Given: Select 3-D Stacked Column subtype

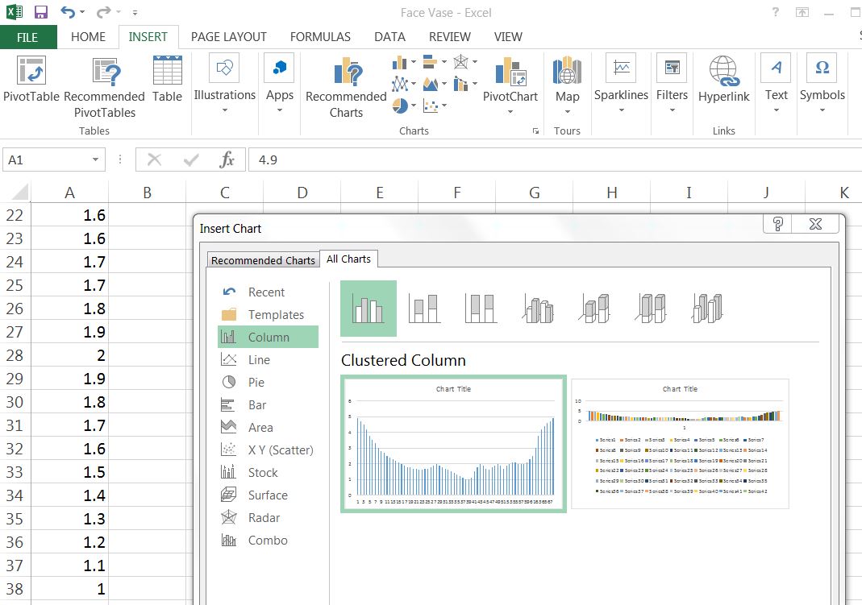Looking at the screenshot, I should coord(595,309).
